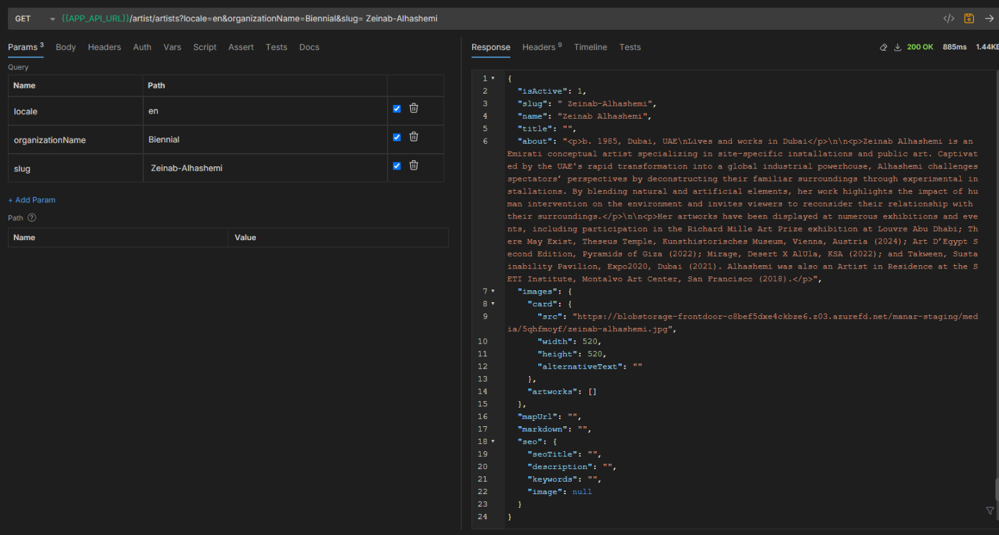Screen dimensions: 999x535
Task: Open the Assert tab
Action: click(x=241, y=47)
